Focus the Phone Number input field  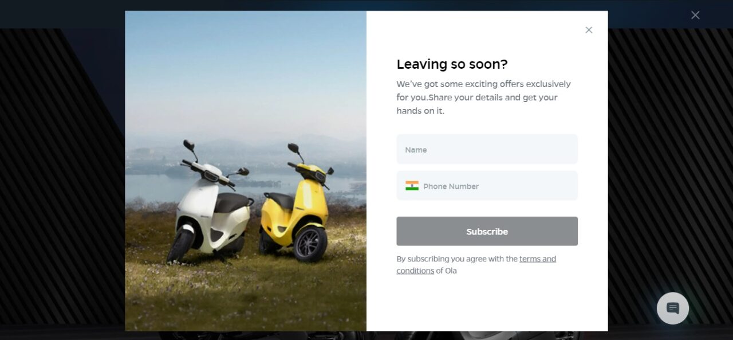487,186
